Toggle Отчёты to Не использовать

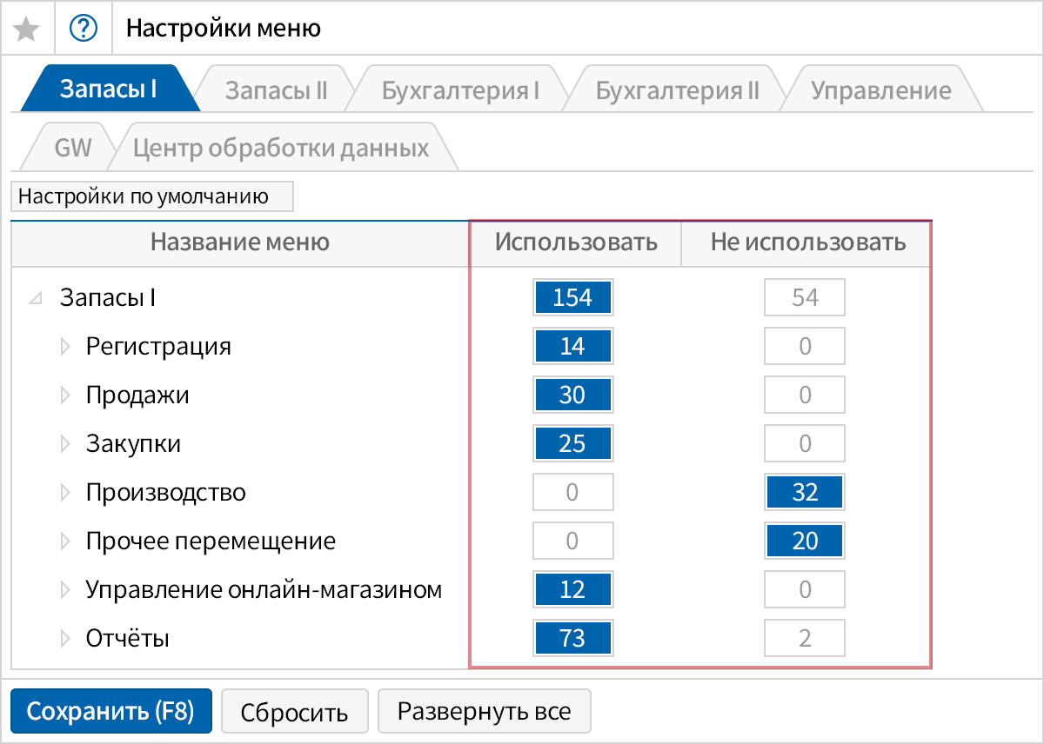pyautogui.click(x=804, y=638)
